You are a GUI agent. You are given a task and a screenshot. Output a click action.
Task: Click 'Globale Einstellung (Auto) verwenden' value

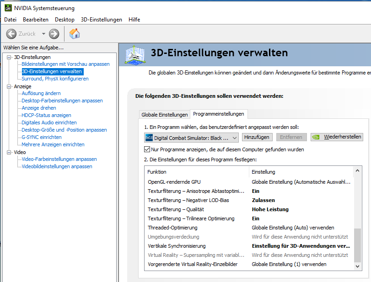tap(293, 228)
